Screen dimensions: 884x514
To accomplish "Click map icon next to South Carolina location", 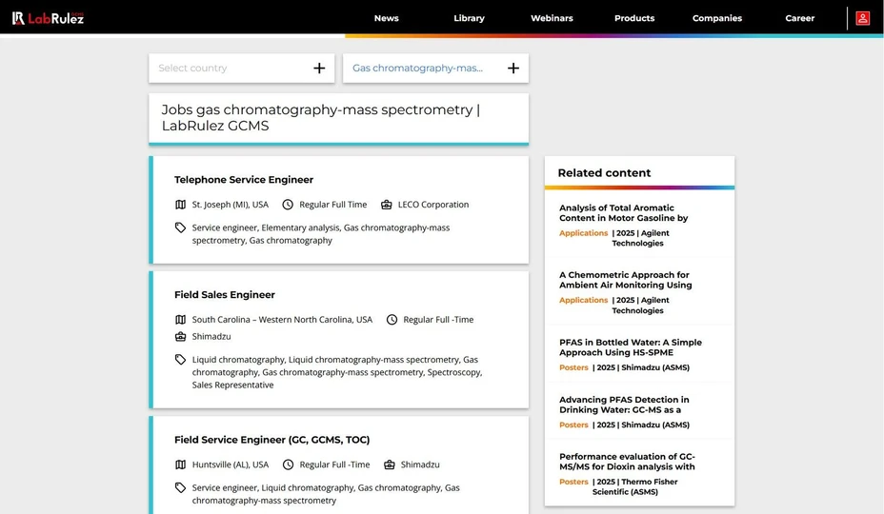I will tap(180, 320).
